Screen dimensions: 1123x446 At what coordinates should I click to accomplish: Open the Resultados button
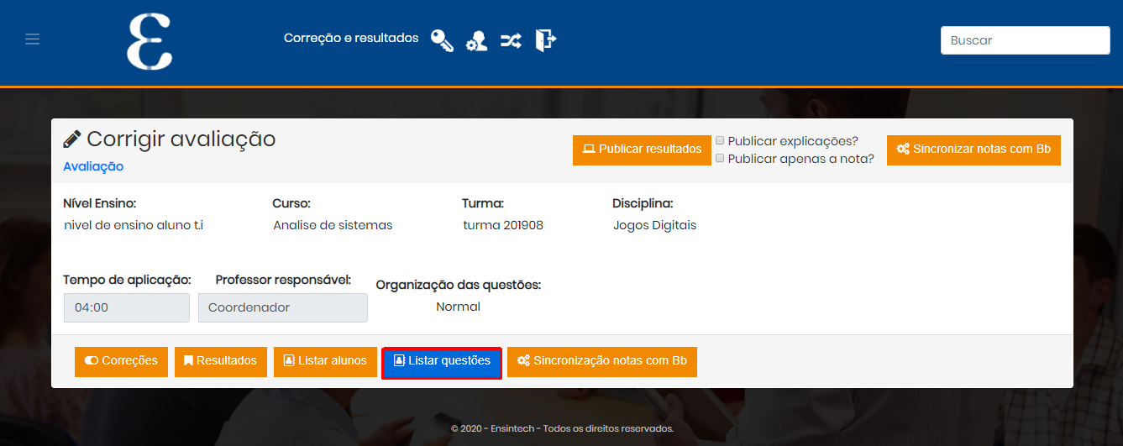221,361
